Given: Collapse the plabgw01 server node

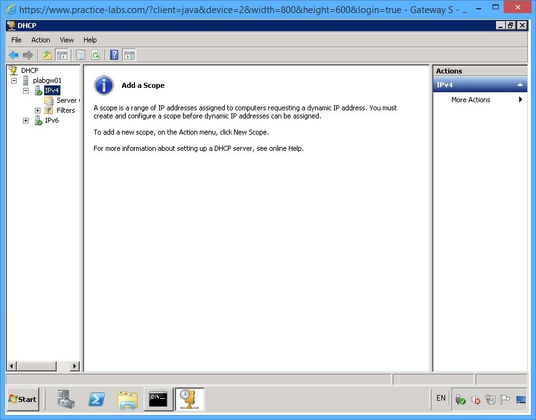Looking at the screenshot, I should click(x=14, y=80).
